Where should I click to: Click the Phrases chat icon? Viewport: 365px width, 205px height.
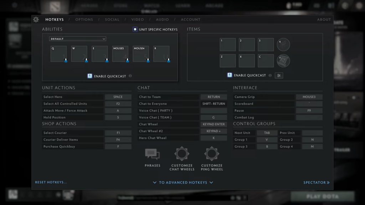click(153, 154)
